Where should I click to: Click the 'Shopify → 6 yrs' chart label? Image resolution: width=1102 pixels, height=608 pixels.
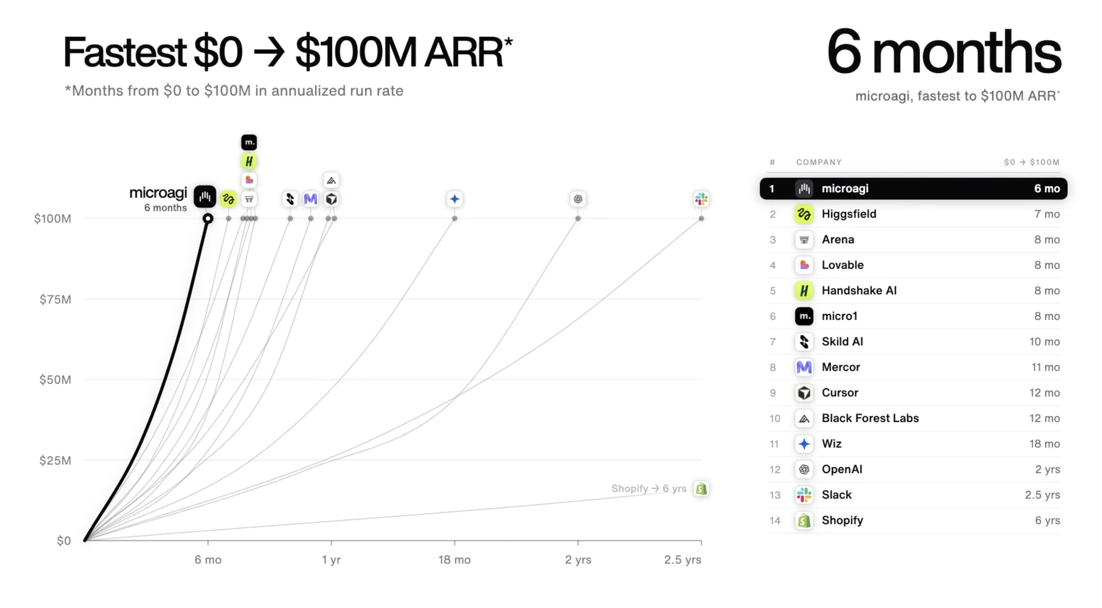click(649, 489)
